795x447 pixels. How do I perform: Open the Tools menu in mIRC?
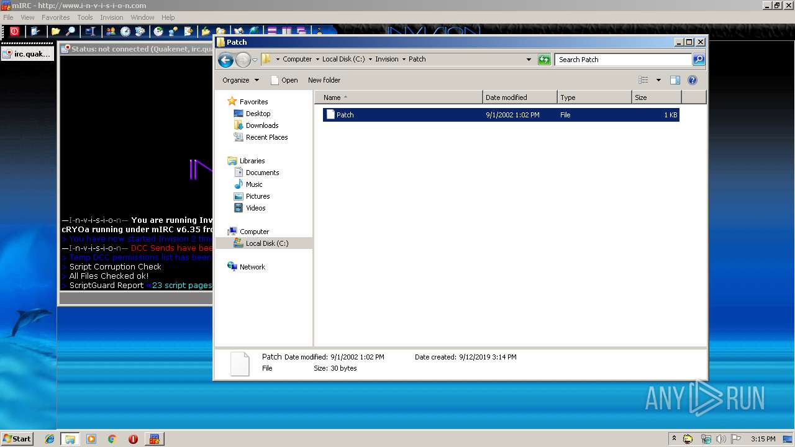click(85, 17)
